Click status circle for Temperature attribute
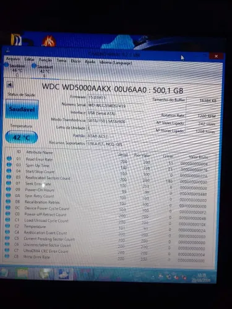Screen dimensions: 232x309 coord(7,226)
